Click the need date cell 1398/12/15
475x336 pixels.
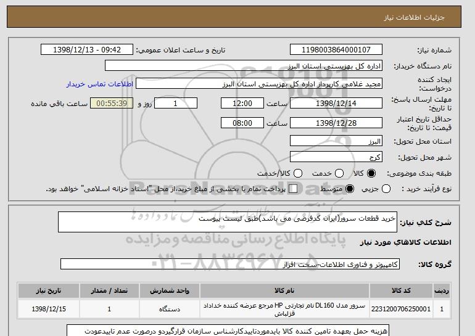pyautogui.click(x=49, y=309)
